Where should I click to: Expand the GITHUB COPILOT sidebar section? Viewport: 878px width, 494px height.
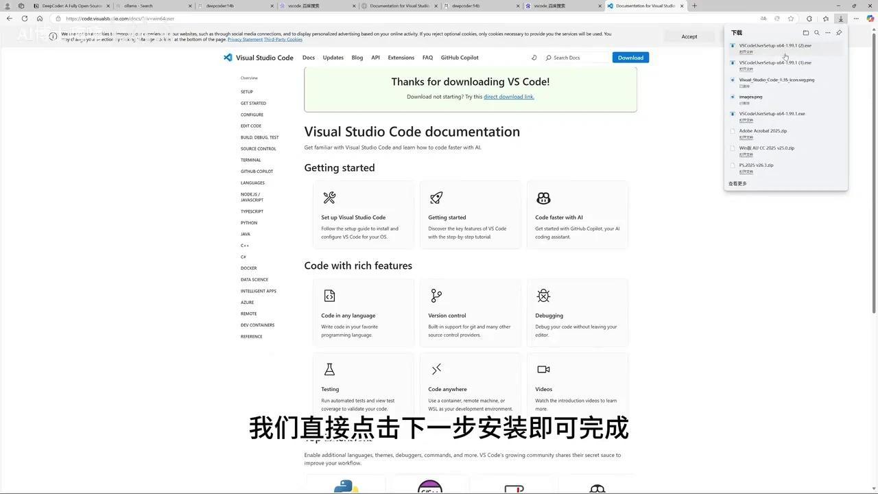coord(257,172)
